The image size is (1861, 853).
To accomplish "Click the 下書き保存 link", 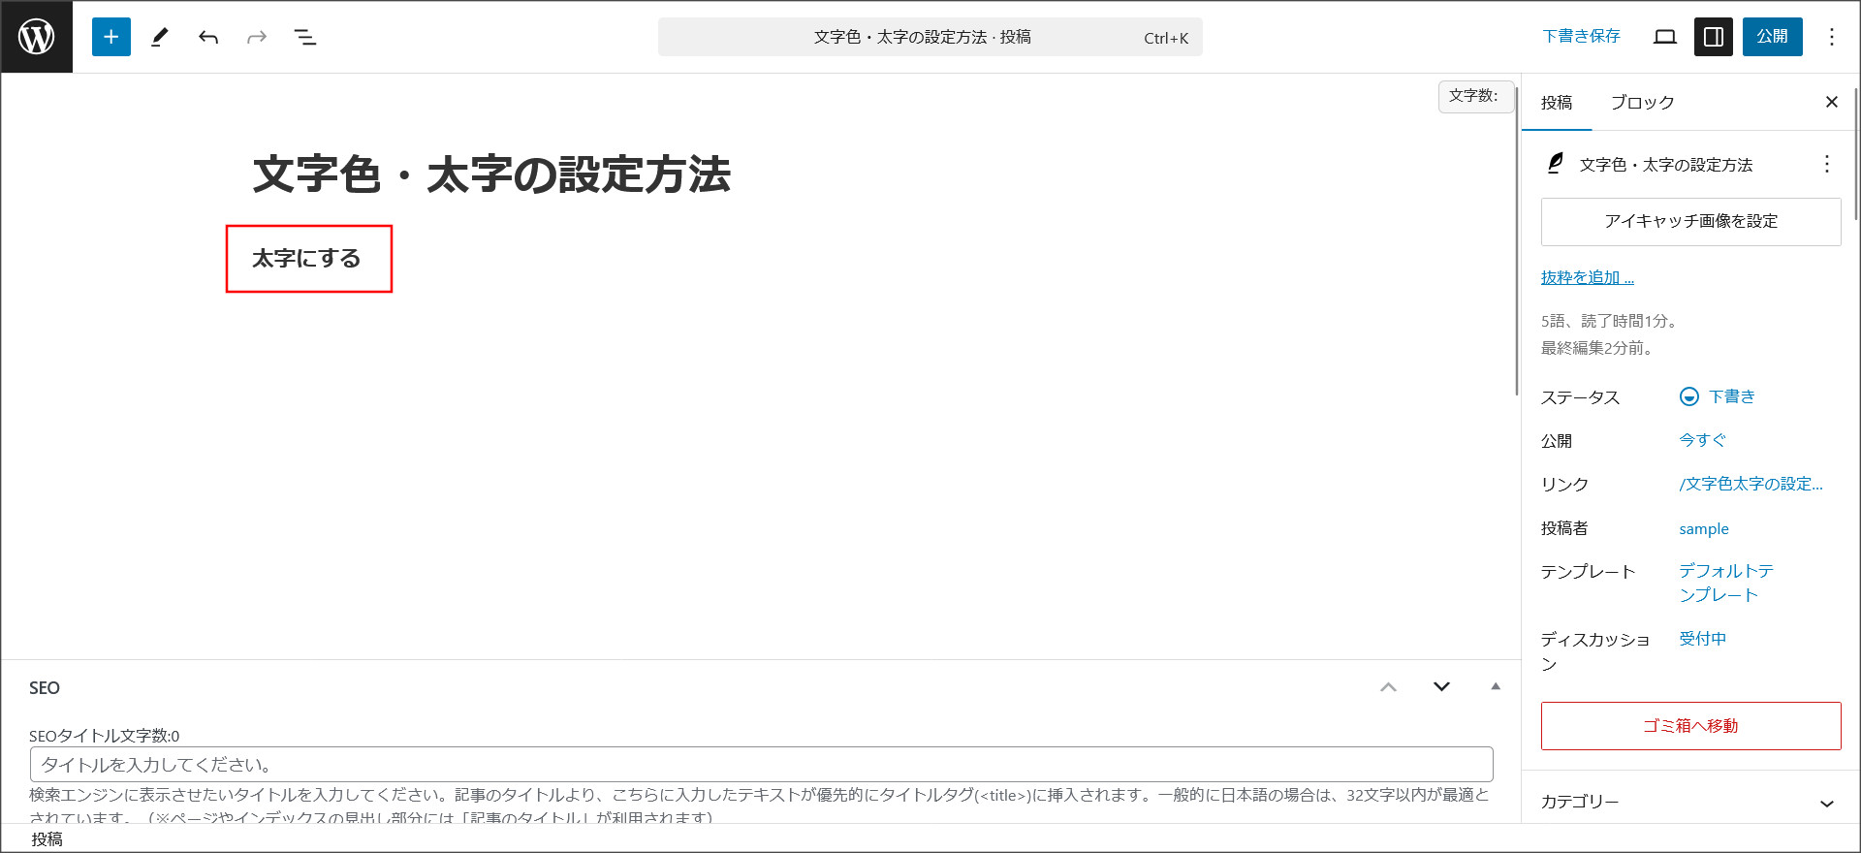I will (1581, 37).
